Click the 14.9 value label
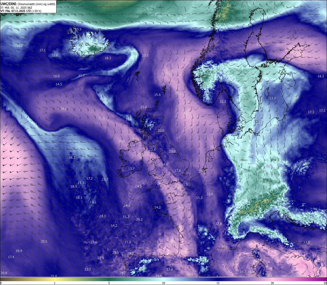This screenshot has width=327, height=285. point(165,165)
